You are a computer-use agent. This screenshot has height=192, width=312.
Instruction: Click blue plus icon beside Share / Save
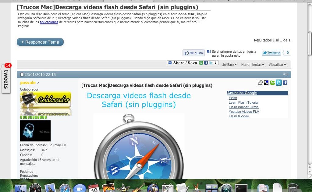pos(170,63)
